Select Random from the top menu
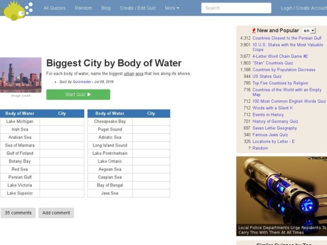Viewport: 327px width, 245px height. tap(83, 8)
